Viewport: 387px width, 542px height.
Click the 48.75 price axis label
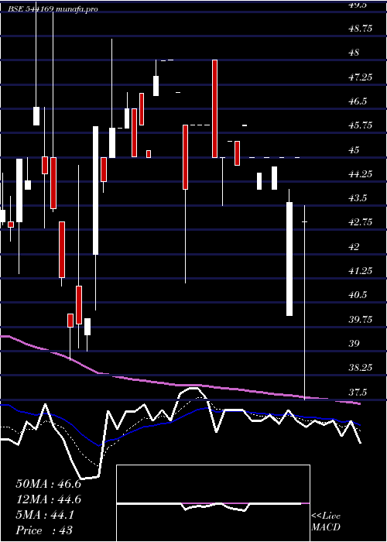361,29
